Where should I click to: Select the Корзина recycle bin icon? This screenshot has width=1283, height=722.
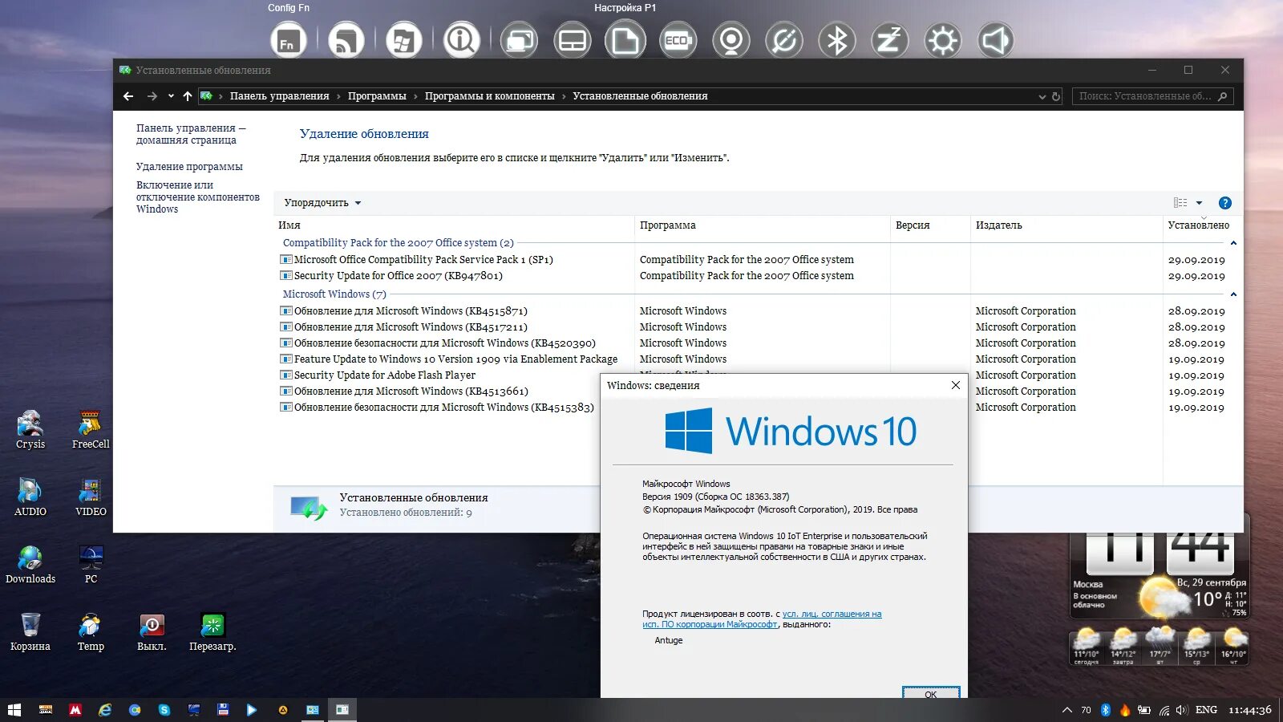[x=30, y=632]
